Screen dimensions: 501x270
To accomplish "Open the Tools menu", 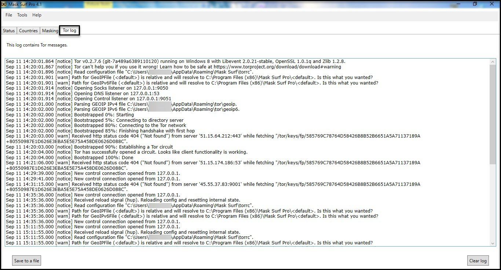I will click(x=22, y=15).
